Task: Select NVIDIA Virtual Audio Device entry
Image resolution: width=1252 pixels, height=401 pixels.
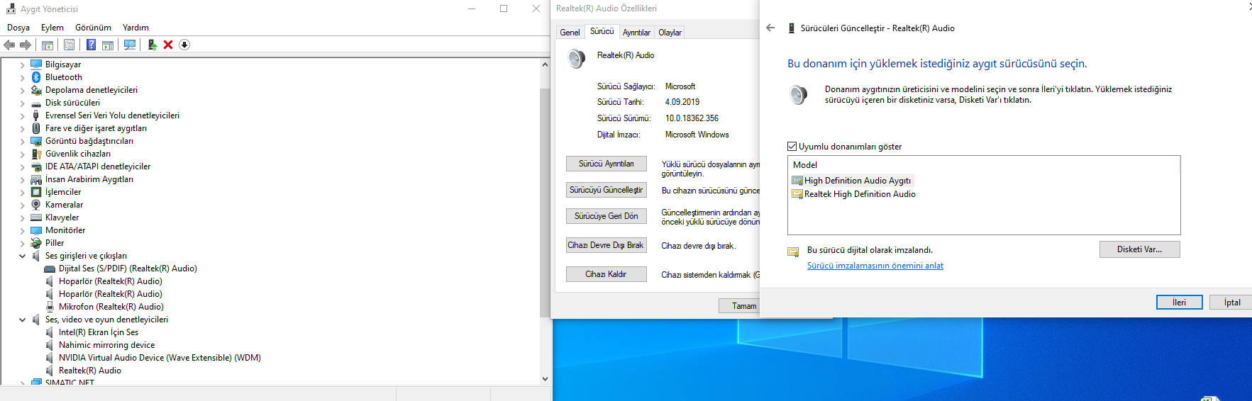Action: 160,358
